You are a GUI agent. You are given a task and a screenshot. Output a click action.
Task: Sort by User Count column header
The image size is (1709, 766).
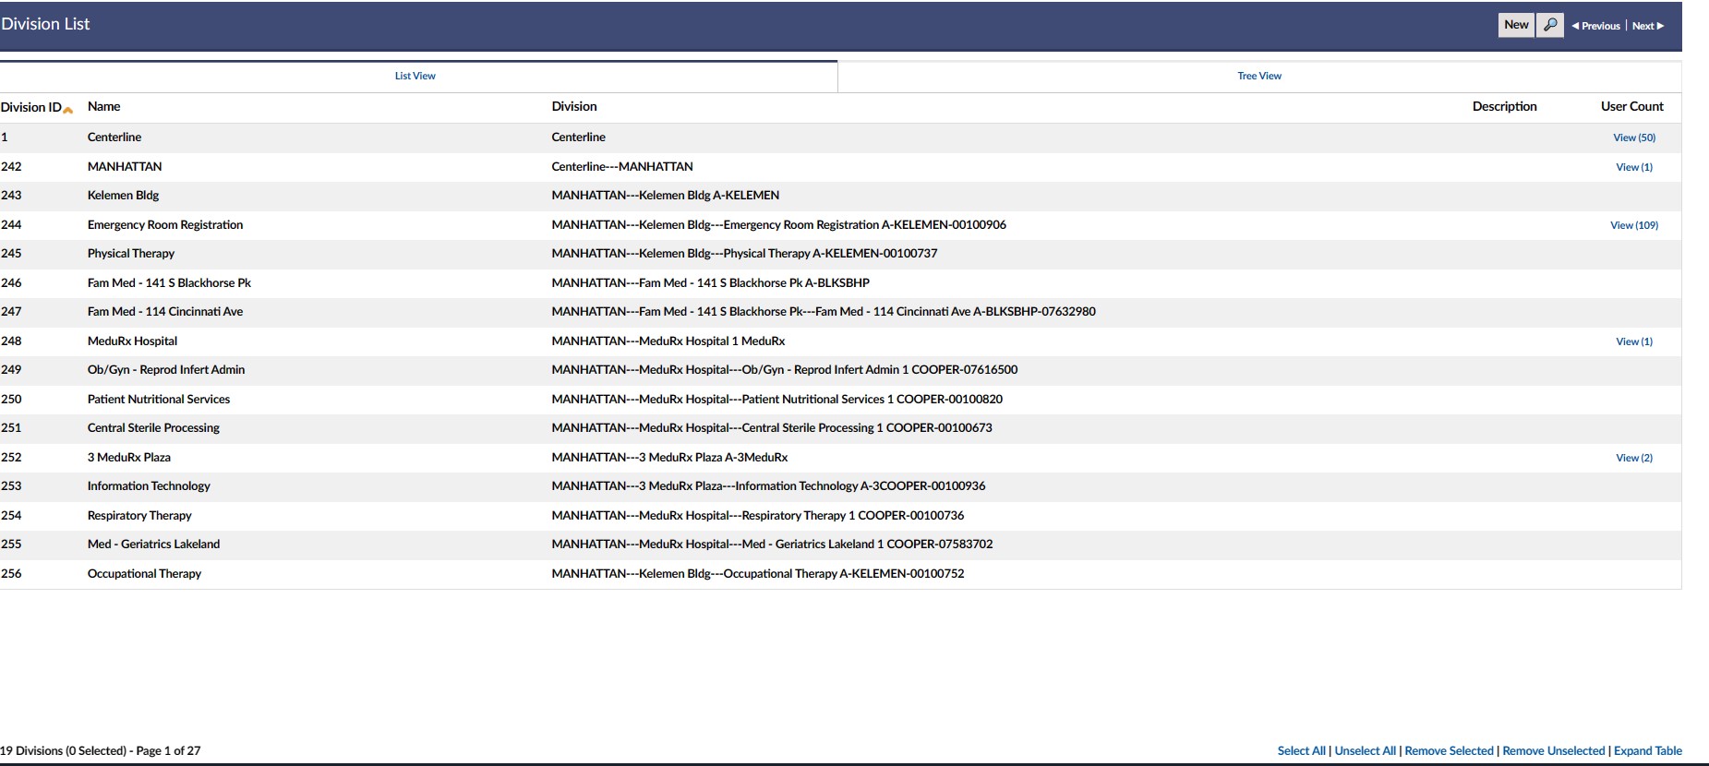pyautogui.click(x=1631, y=106)
